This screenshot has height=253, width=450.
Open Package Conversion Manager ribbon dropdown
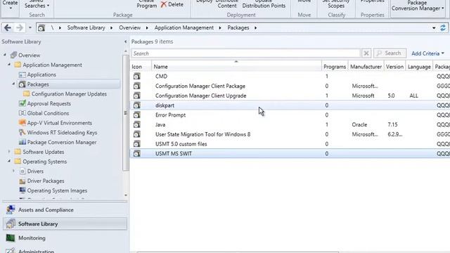(x=418, y=6)
